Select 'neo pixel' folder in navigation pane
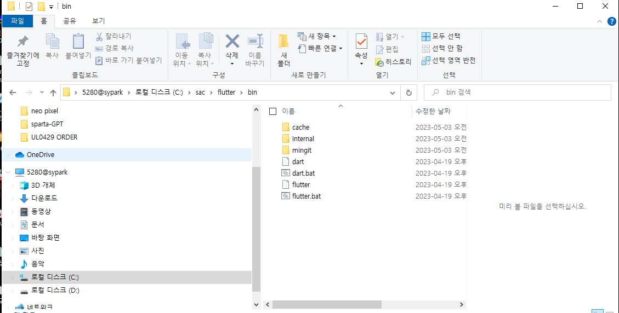619x313 pixels. (x=44, y=111)
